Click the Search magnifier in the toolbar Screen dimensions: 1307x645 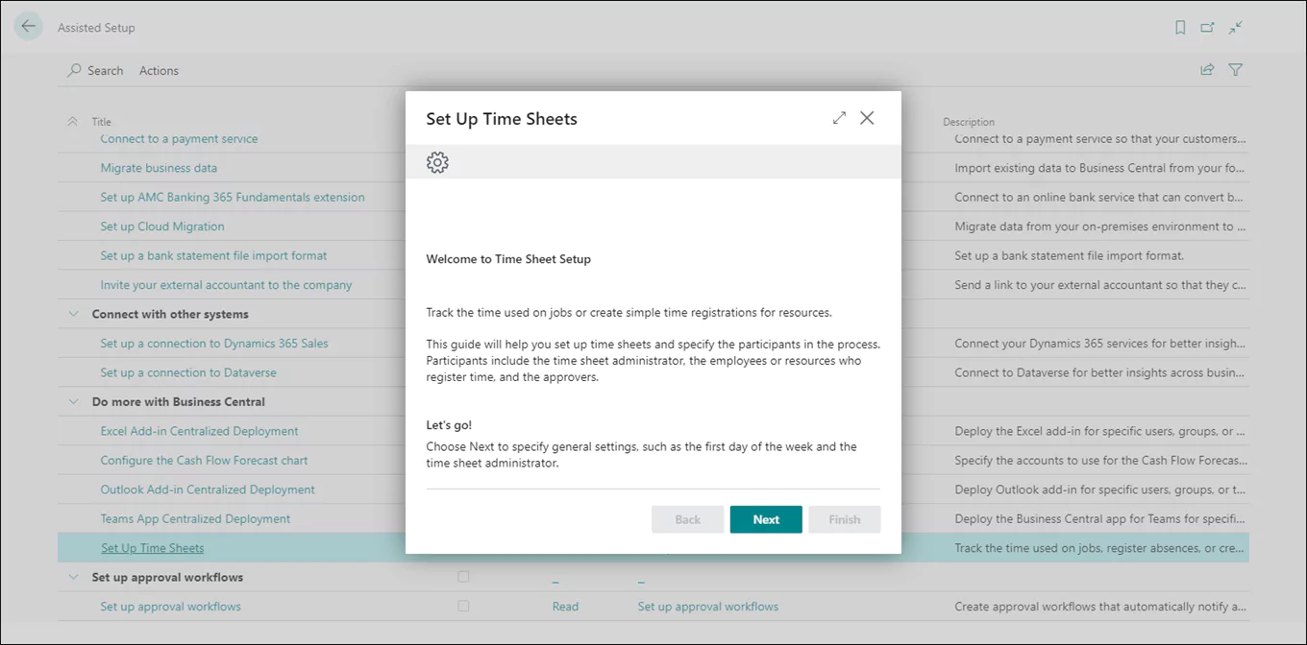click(75, 71)
